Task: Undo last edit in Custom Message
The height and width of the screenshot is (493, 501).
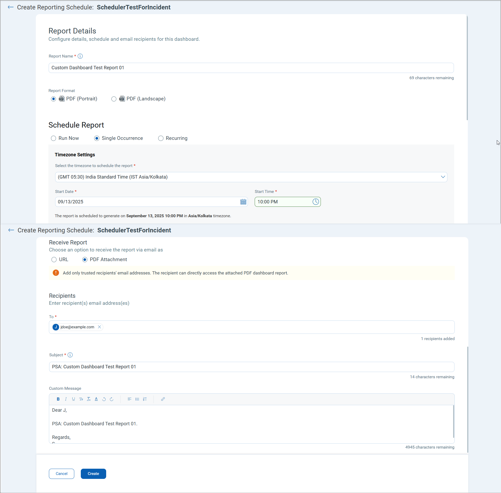Action: (x=104, y=399)
